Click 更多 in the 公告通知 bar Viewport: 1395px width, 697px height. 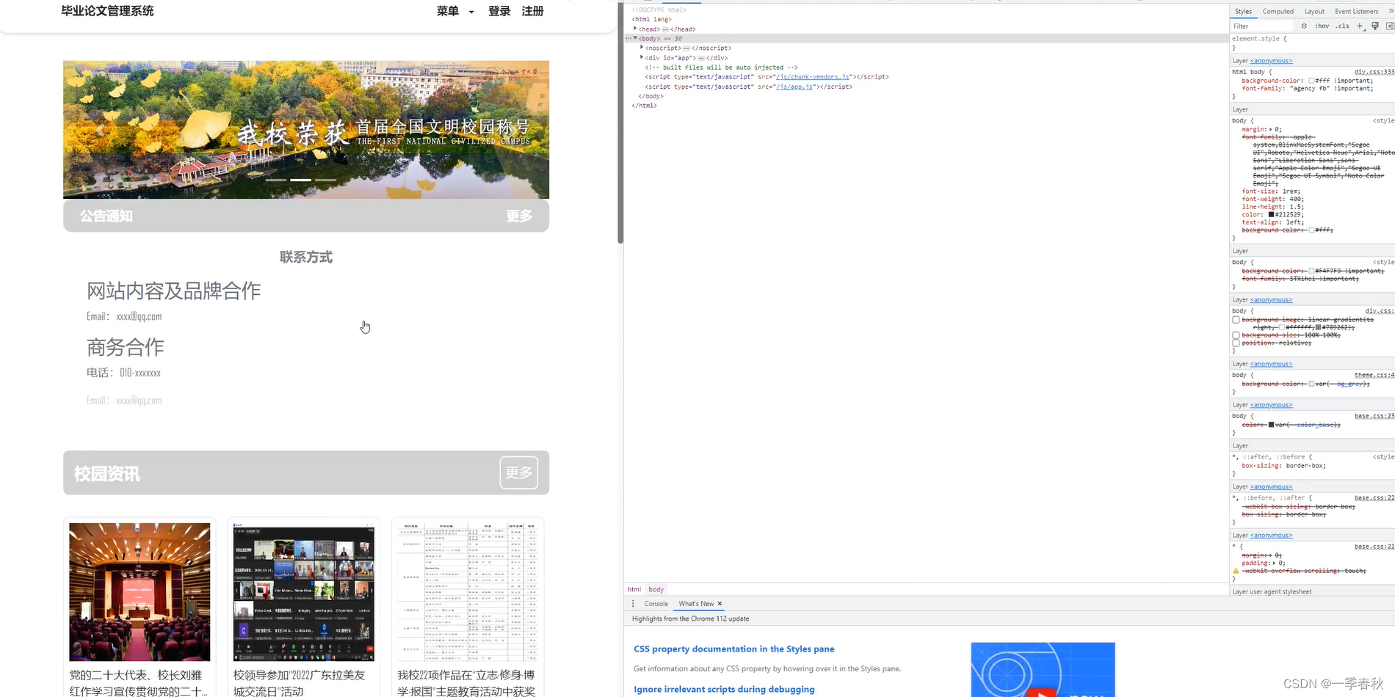click(x=519, y=216)
